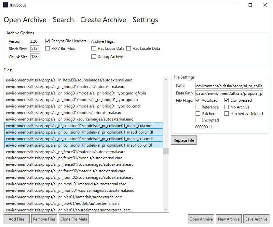273x227 pixels.
Task: Open the Create Archive menu
Action: (103, 20)
